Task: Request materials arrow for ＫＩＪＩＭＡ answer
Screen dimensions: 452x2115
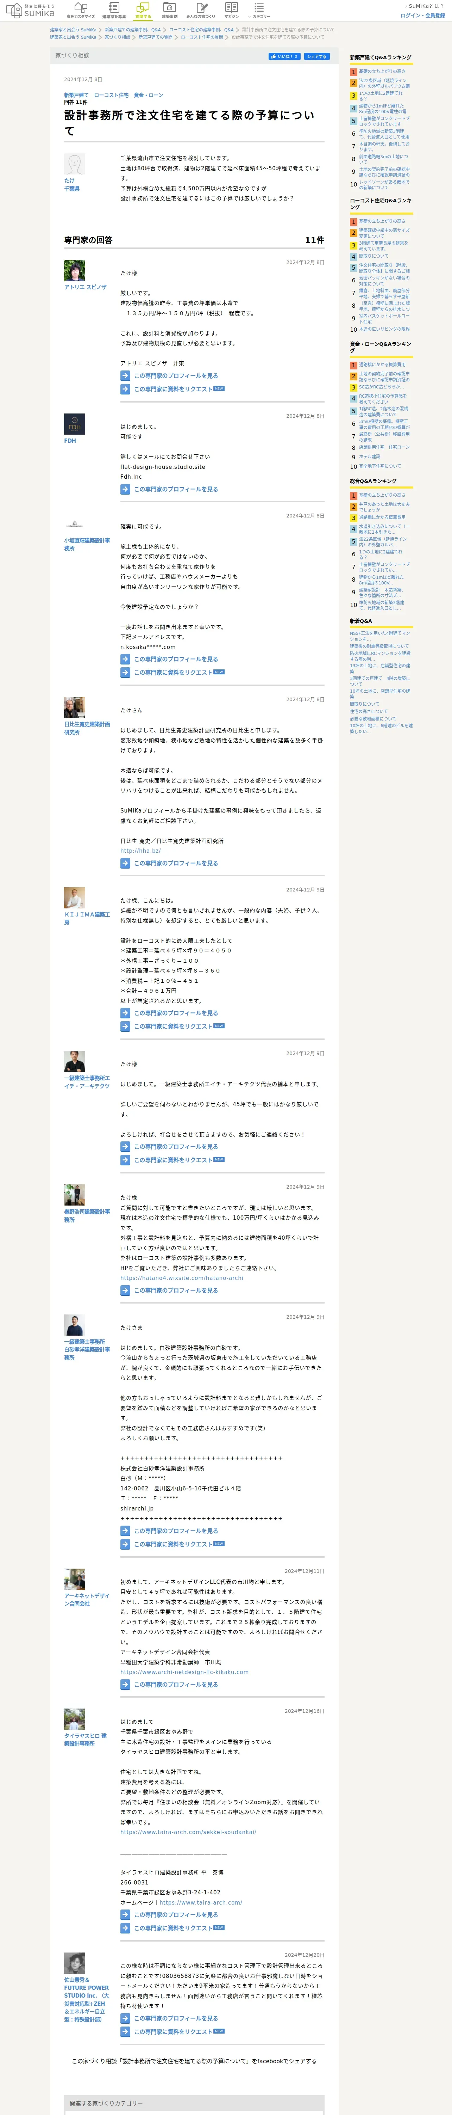Action: click(126, 1026)
